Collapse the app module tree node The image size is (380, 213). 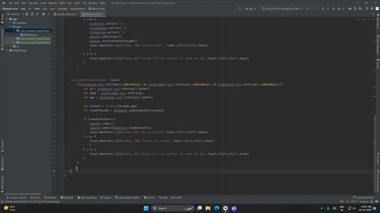tap(7, 19)
